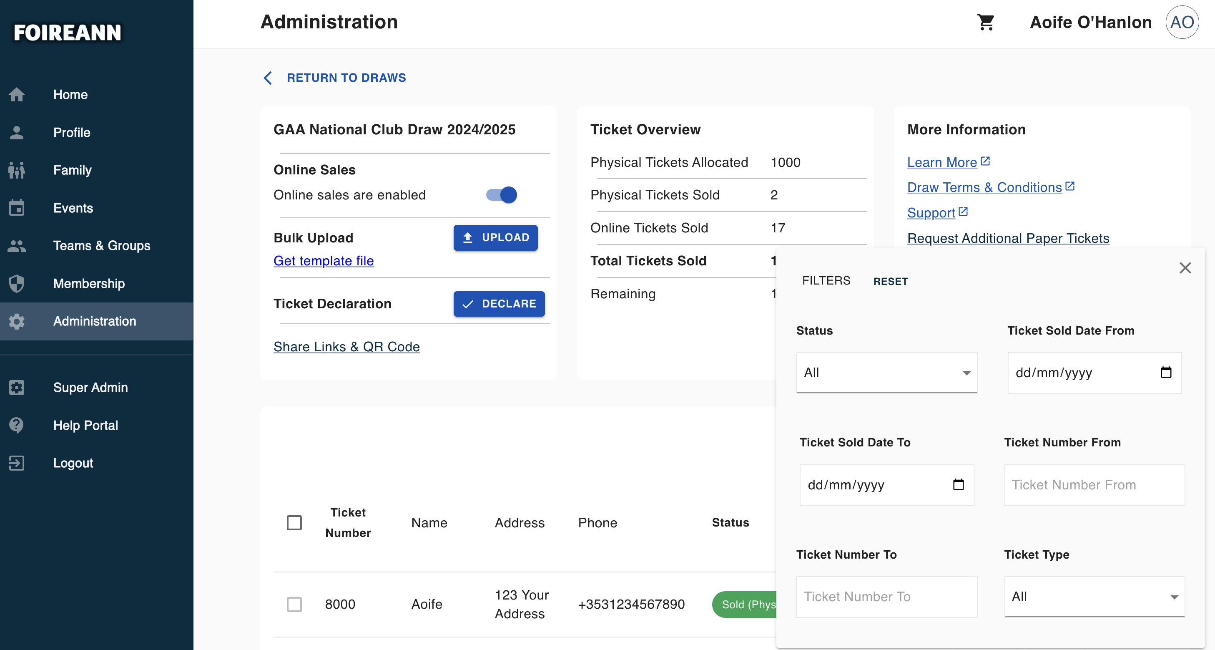This screenshot has width=1215, height=650.
Task: Click the Phone column header
Action: pyautogui.click(x=597, y=523)
